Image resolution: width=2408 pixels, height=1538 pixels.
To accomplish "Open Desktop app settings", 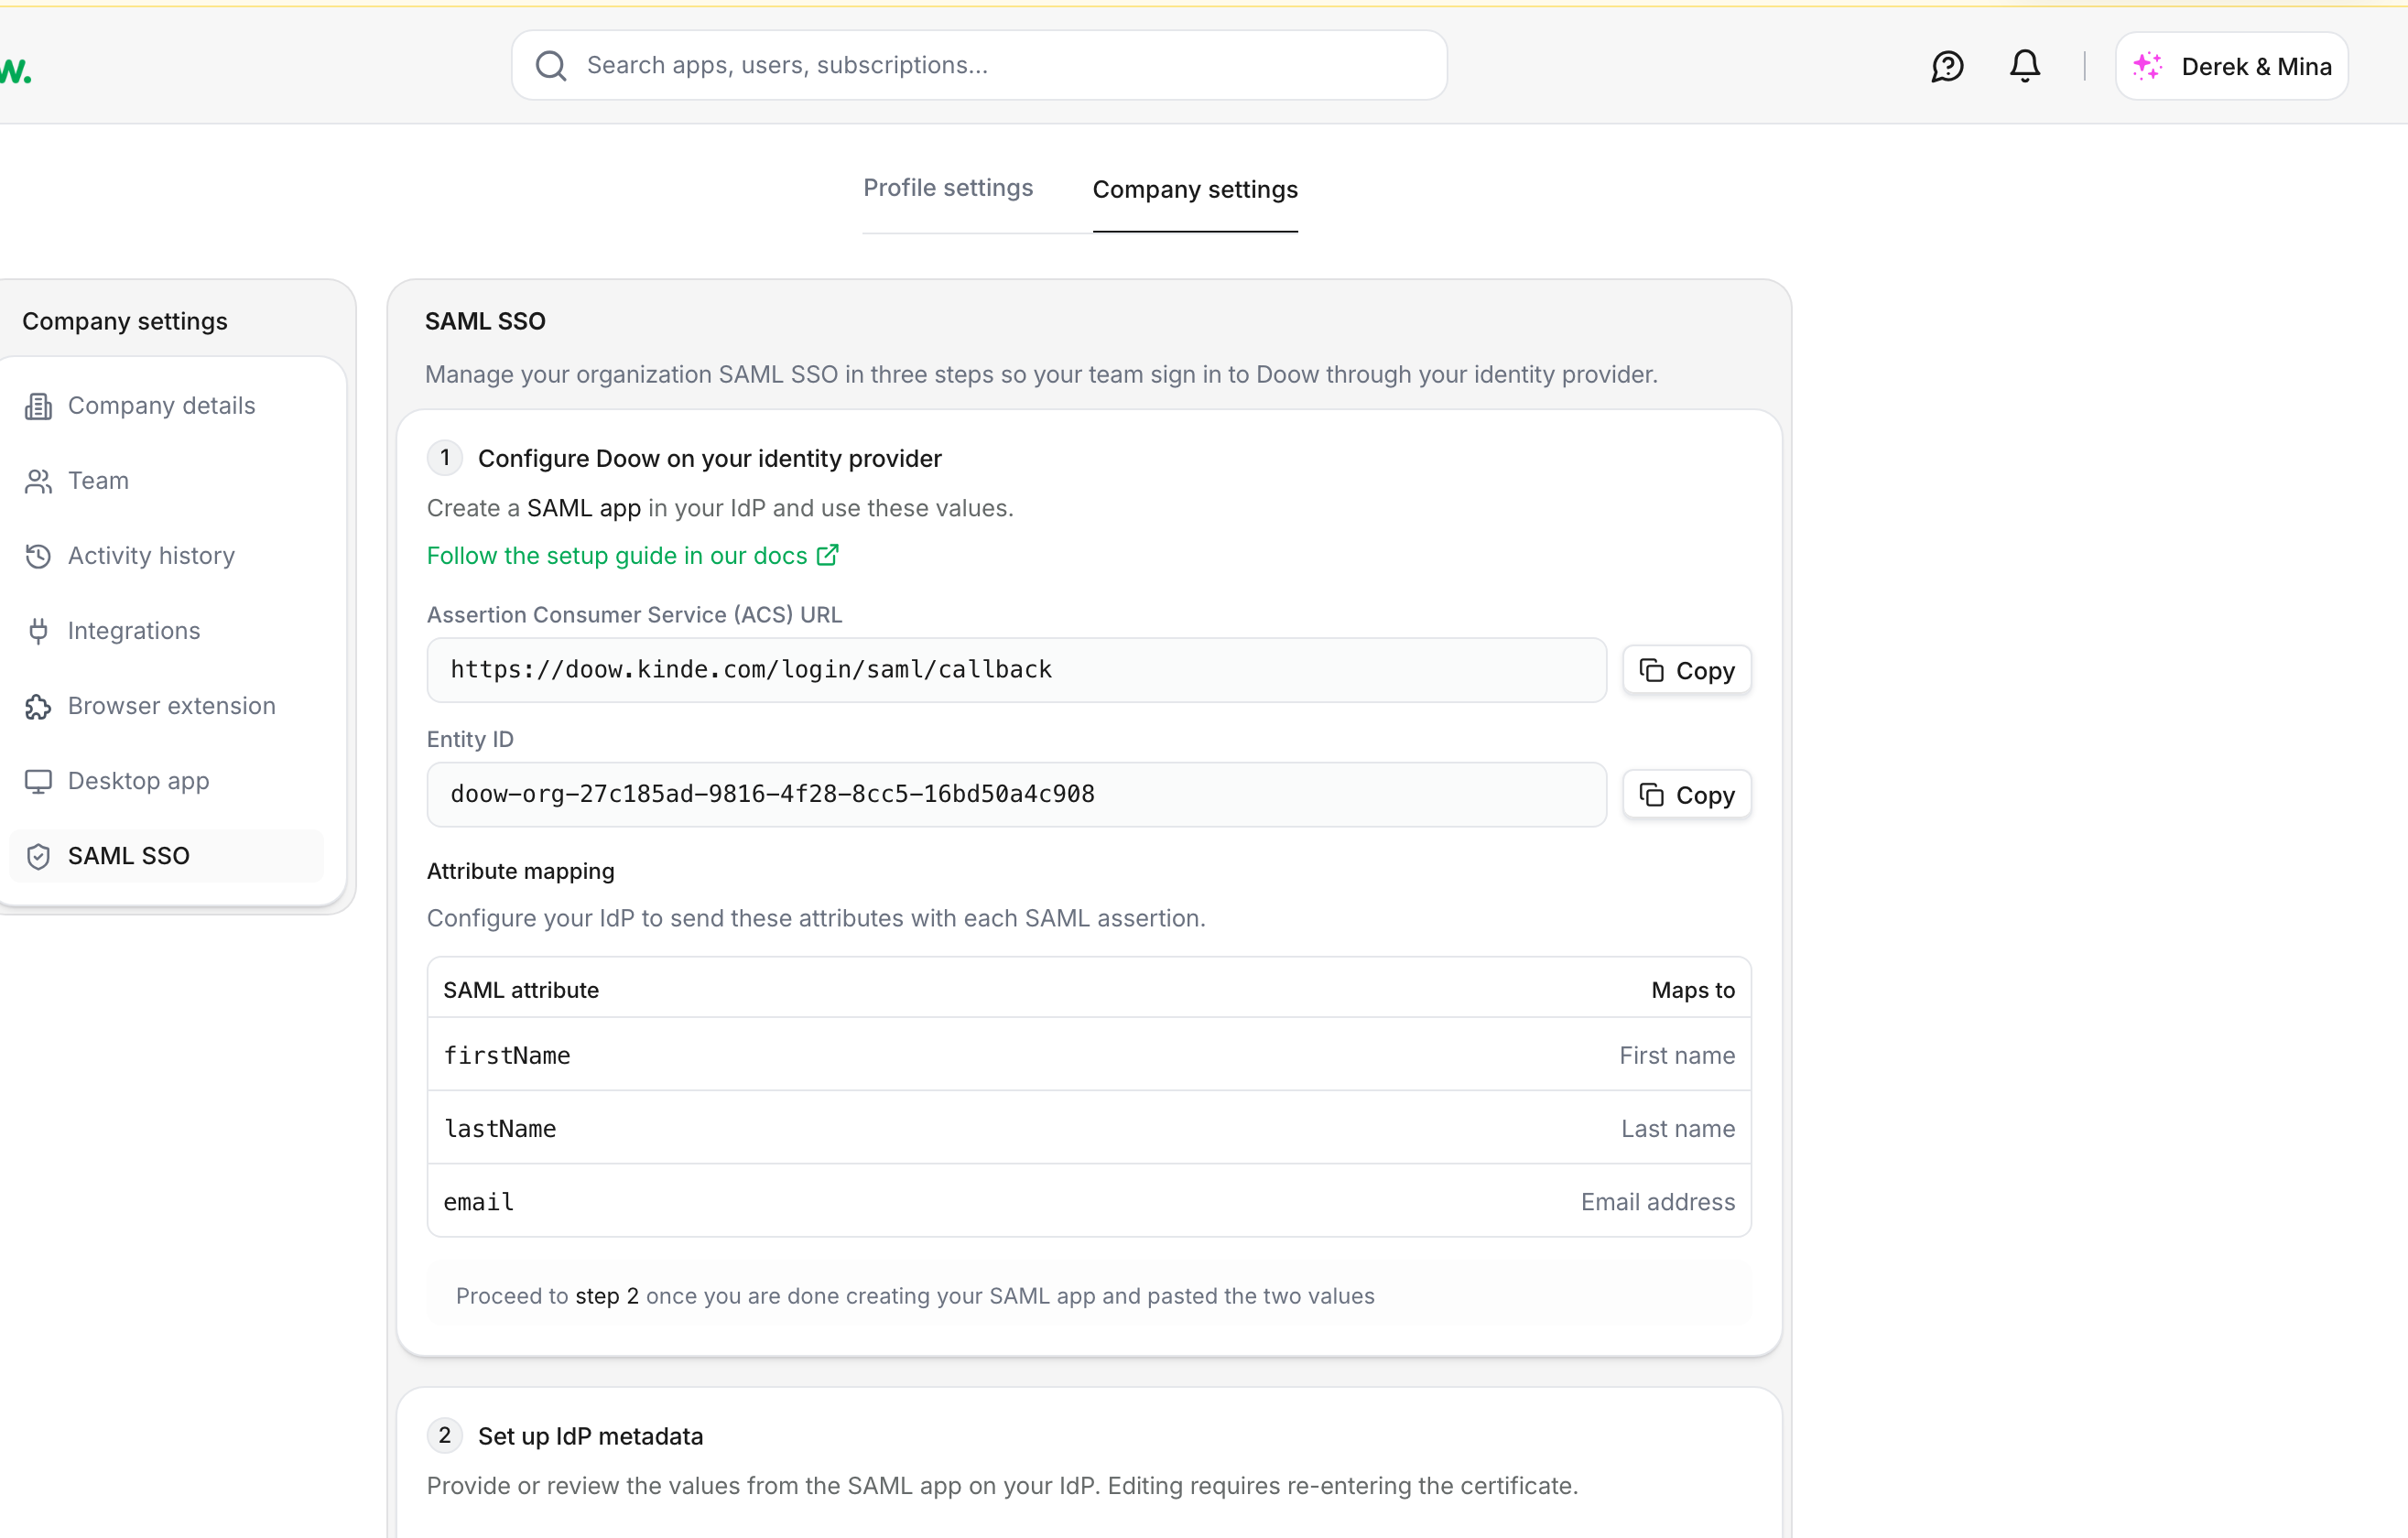I will (x=165, y=781).
